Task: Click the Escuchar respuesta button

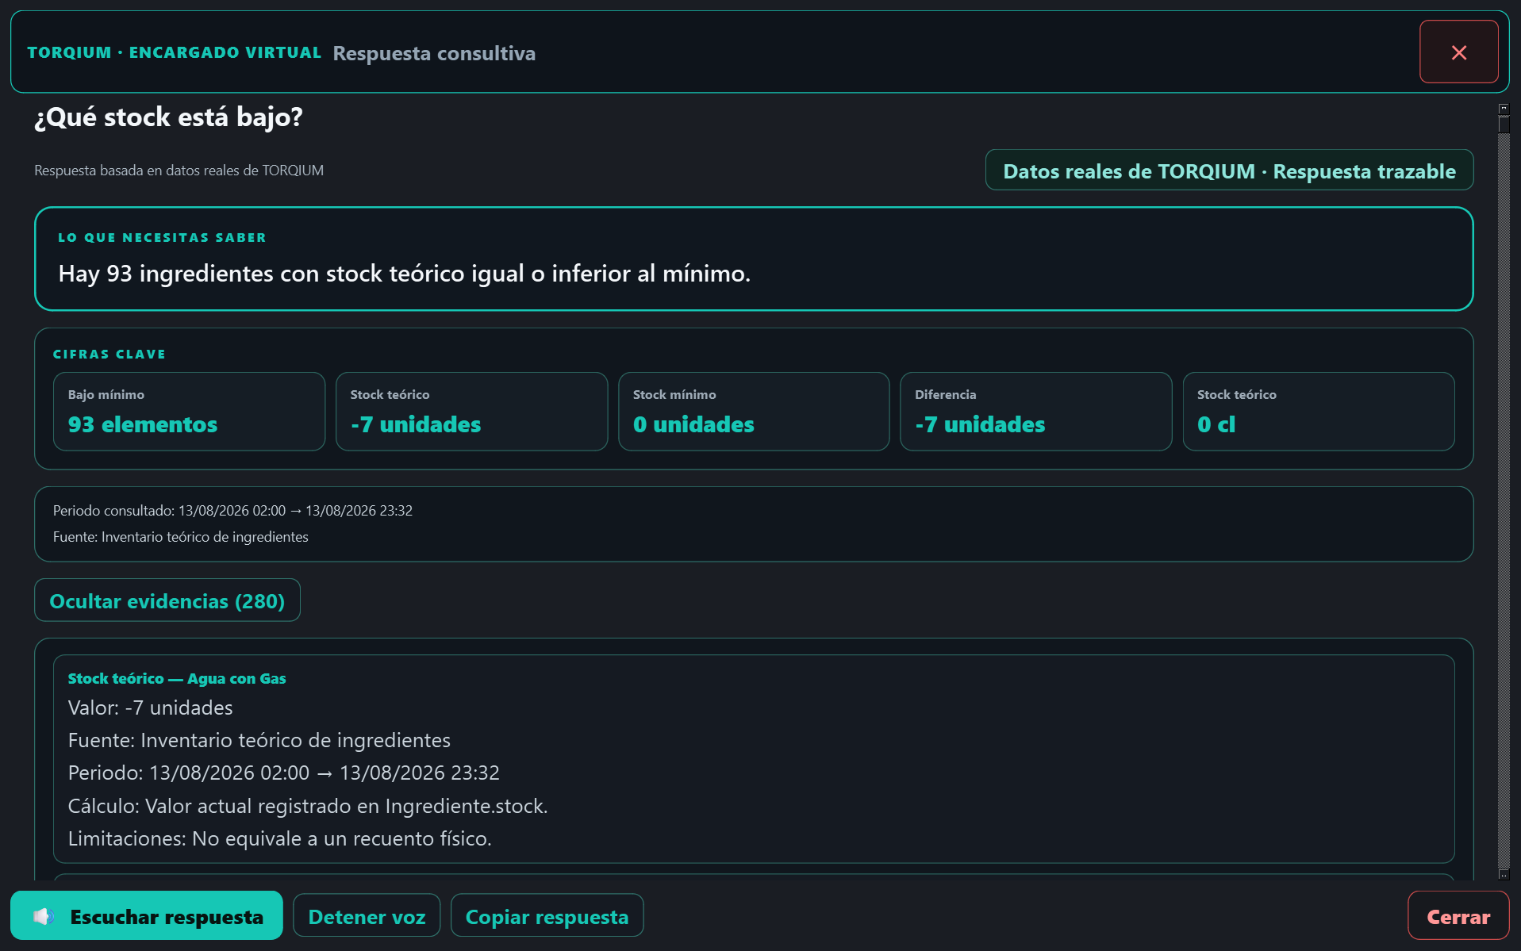Action: 147,916
